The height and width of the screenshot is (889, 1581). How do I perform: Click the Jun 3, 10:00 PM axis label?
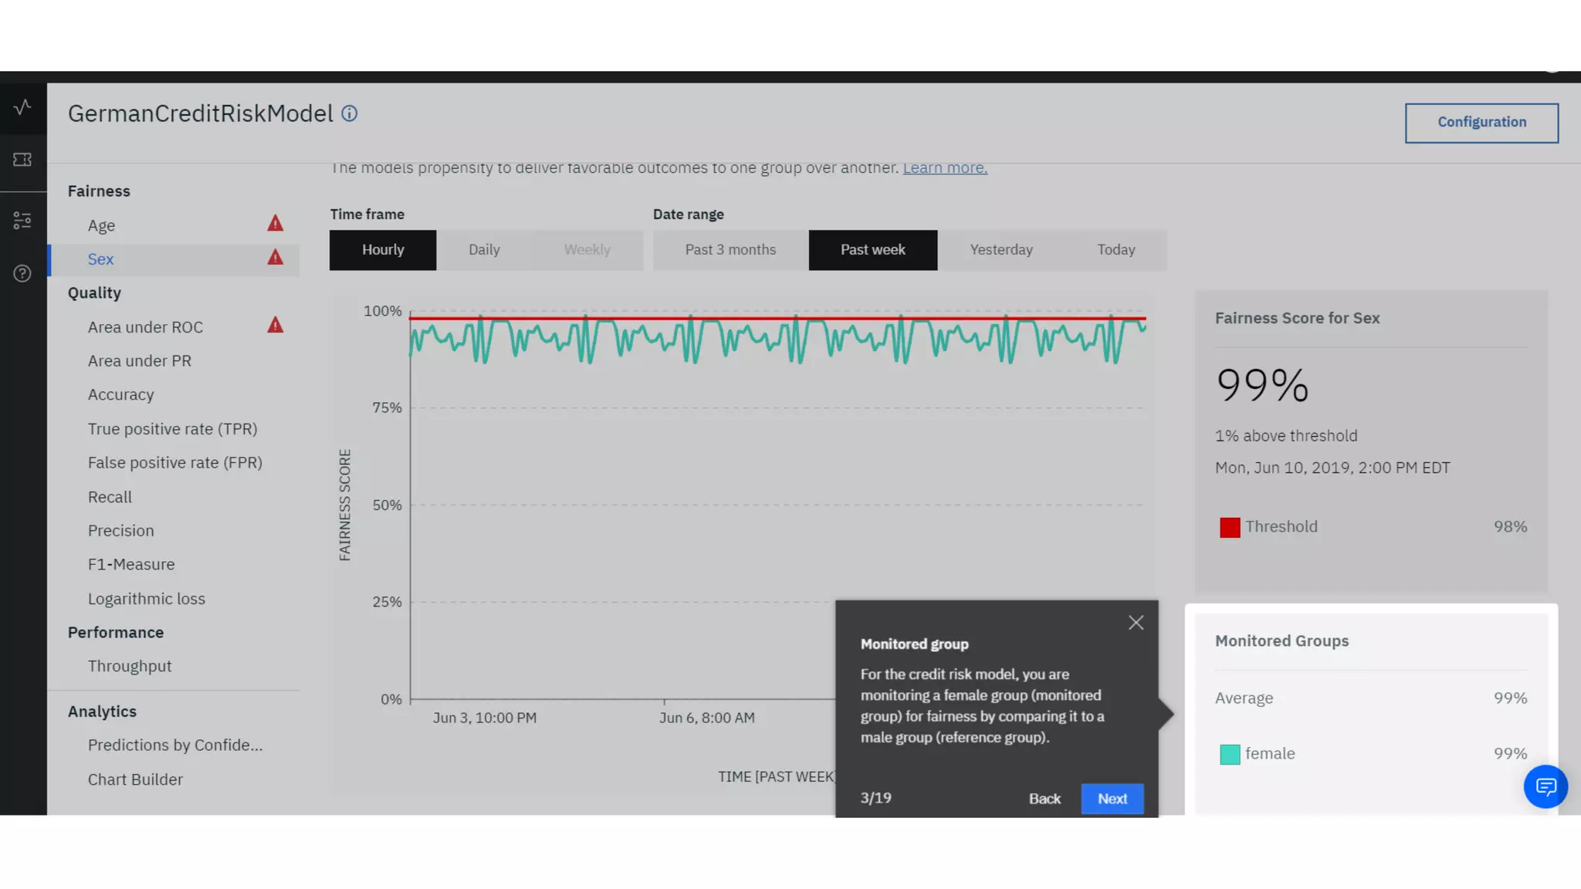pos(485,718)
